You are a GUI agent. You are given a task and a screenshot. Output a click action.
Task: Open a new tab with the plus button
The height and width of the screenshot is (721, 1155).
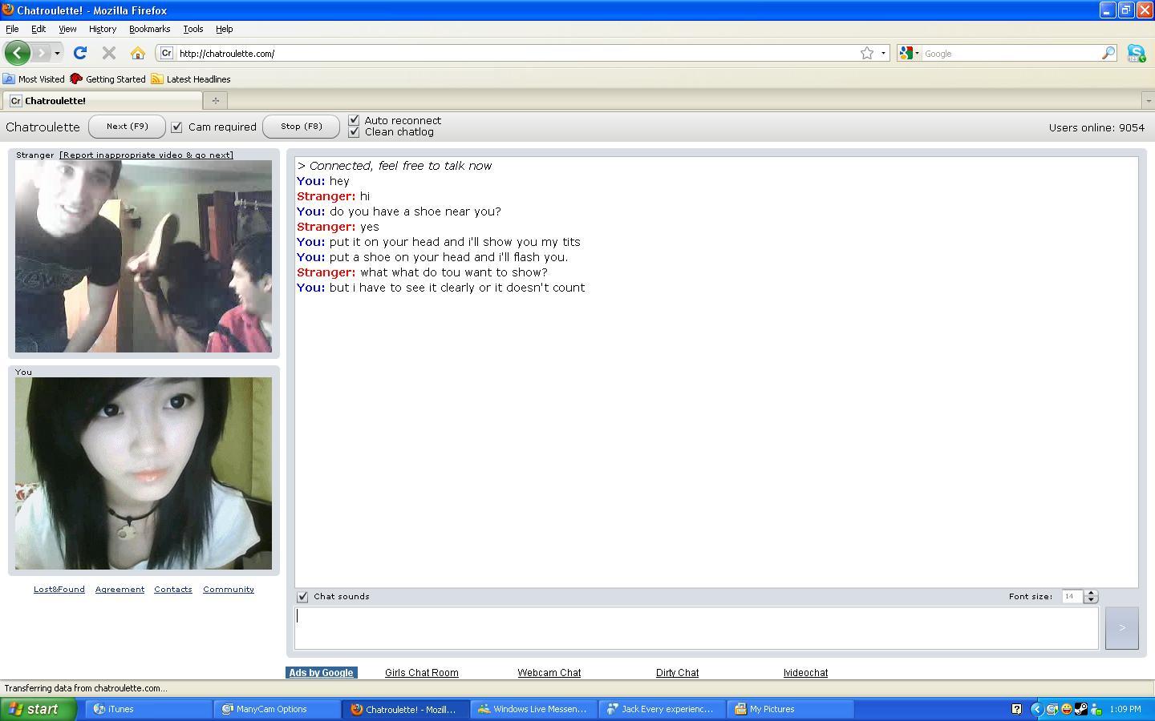(215, 101)
